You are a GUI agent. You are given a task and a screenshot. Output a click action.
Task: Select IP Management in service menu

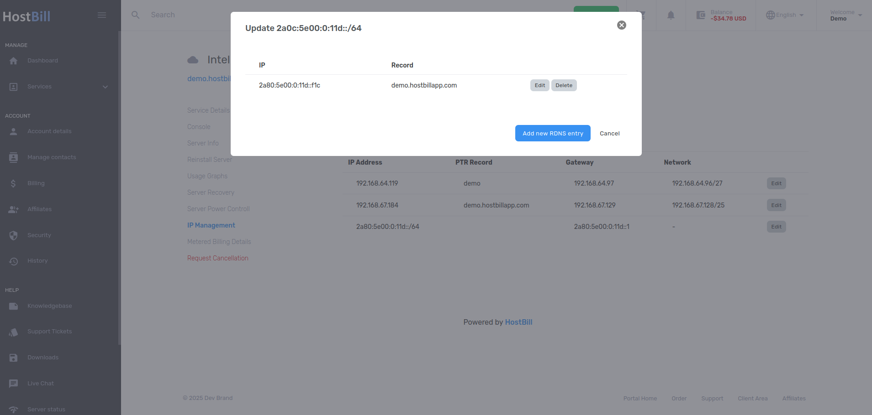(x=211, y=225)
